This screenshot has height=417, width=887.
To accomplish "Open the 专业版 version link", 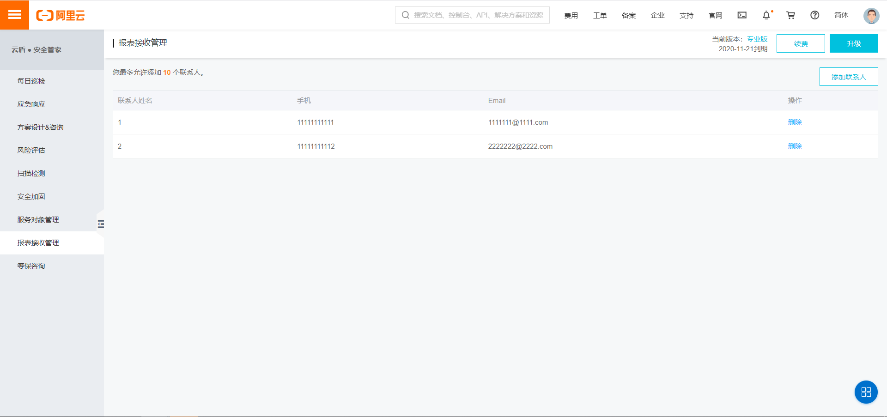I will 757,39.
